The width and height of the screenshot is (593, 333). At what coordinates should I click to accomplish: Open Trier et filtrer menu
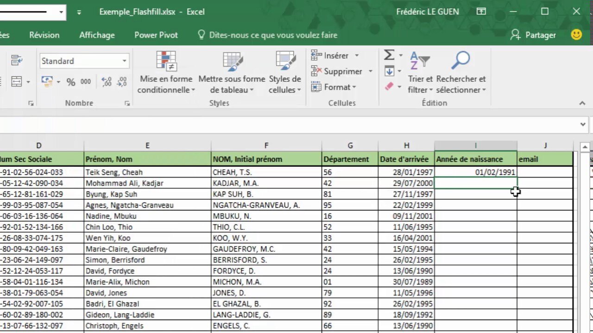(x=420, y=72)
